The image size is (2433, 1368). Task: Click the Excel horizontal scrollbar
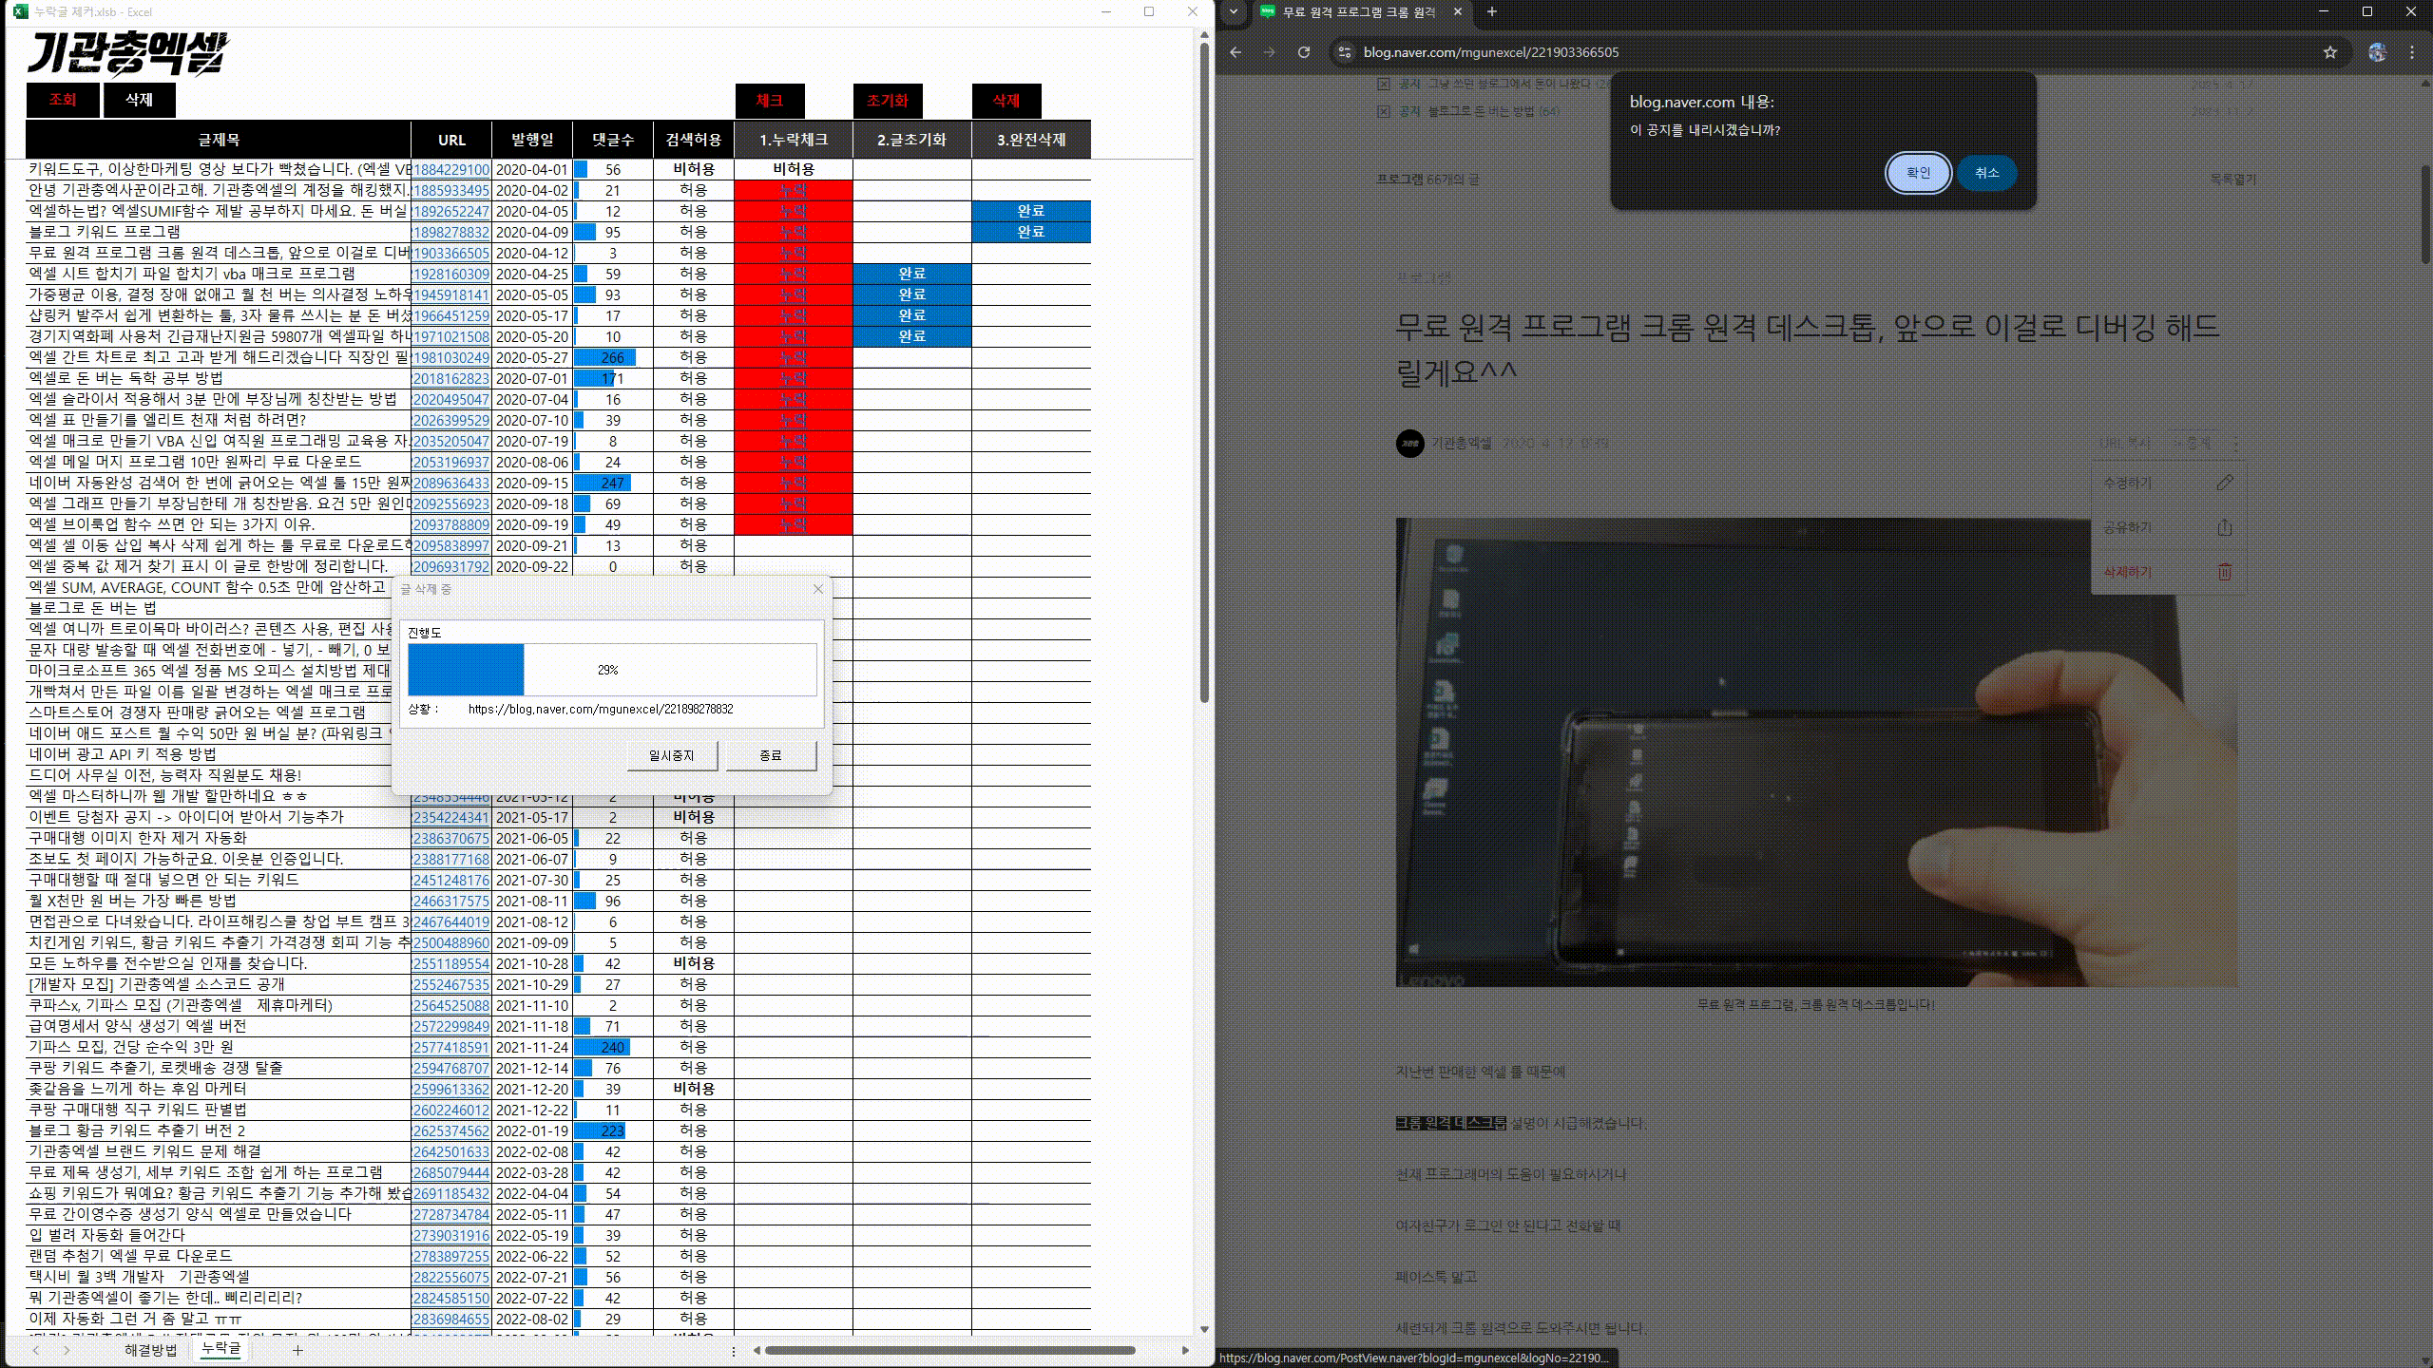point(950,1350)
